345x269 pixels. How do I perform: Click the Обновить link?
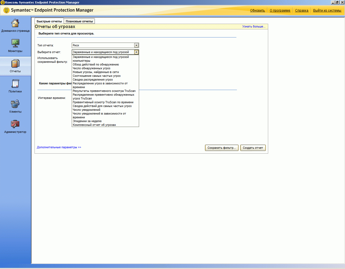[257, 11]
